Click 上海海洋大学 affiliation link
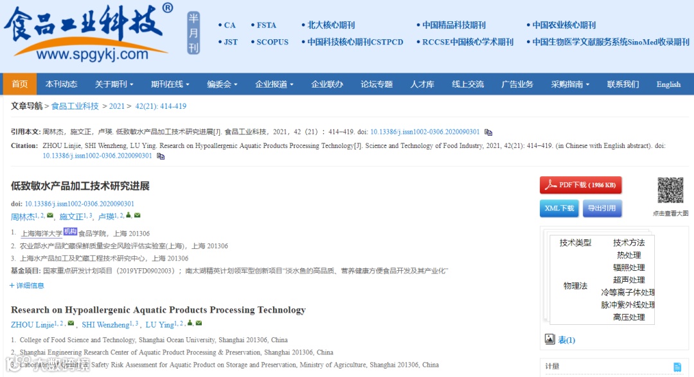This screenshot has width=694, height=377. [x=42, y=234]
